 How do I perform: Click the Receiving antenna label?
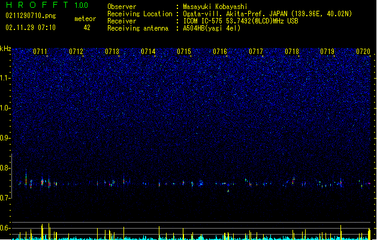pyautogui.click(x=138, y=28)
